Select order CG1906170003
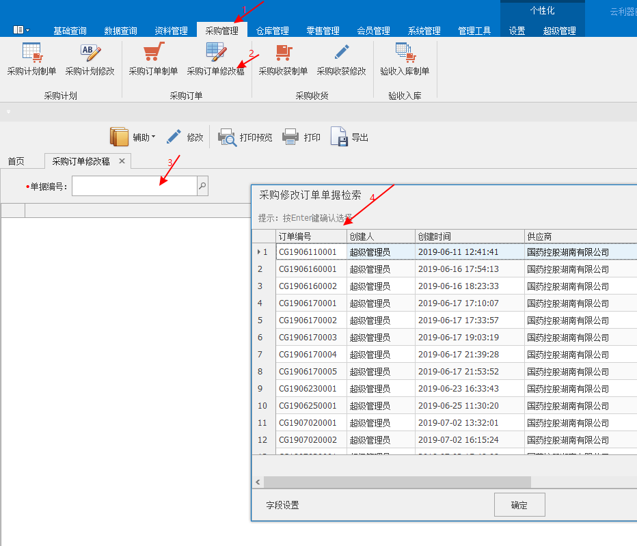This screenshot has width=637, height=546. click(308, 337)
